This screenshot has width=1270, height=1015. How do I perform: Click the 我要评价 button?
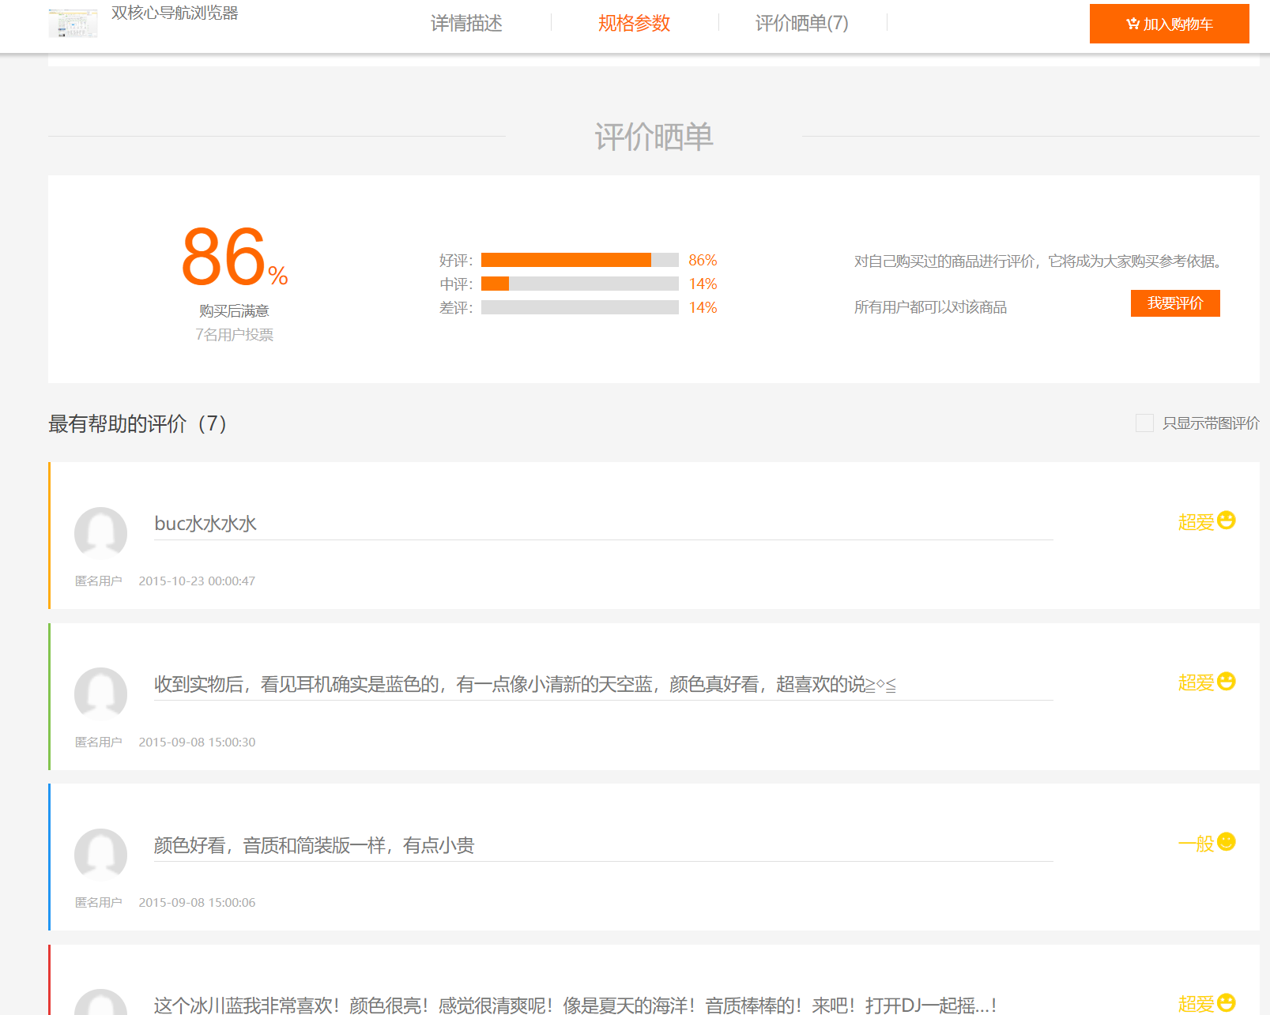1175,303
